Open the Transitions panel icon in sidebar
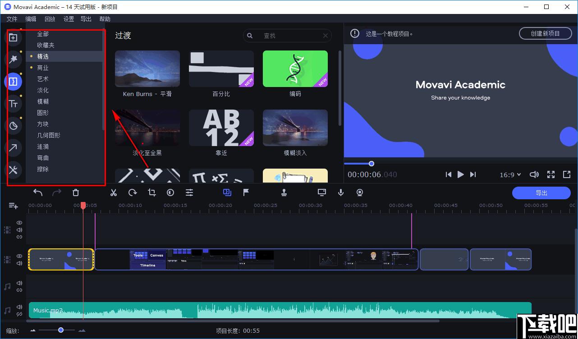 [x=13, y=82]
